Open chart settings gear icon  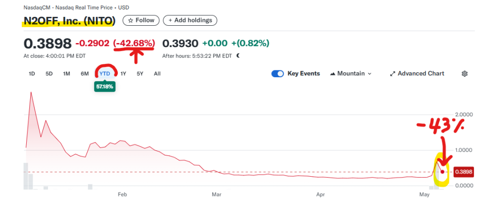[x=465, y=74]
